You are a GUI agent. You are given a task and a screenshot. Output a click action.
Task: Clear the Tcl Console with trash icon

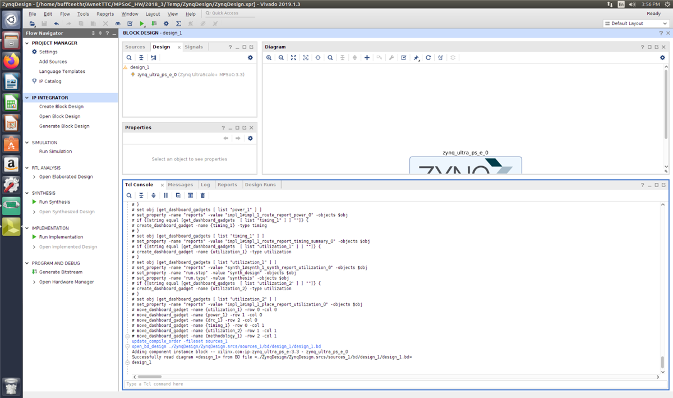point(202,195)
